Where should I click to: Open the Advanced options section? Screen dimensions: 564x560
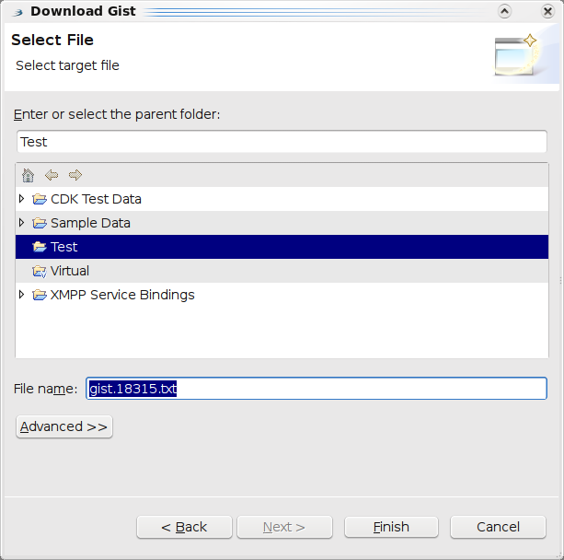point(64,426)
